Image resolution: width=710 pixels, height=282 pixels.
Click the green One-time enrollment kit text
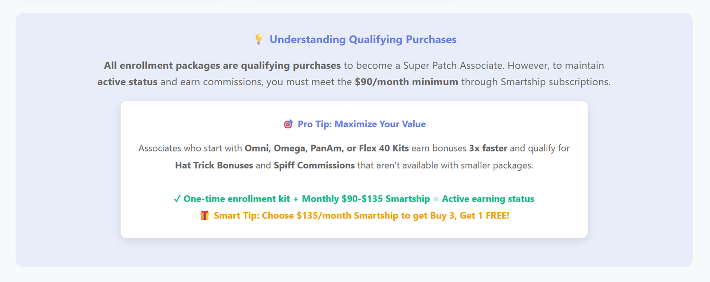click(237, 199)
